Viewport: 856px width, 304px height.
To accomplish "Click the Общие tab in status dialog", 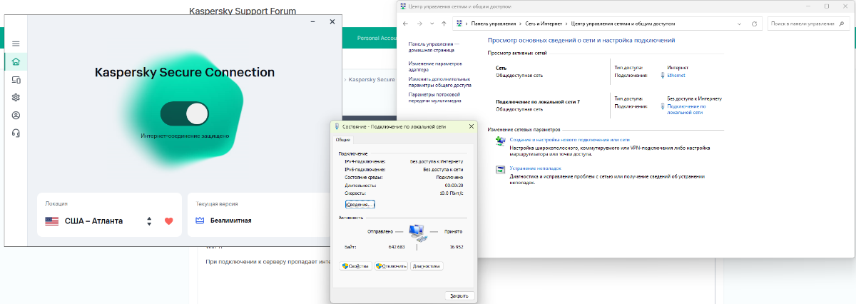I will click(343, 140).
